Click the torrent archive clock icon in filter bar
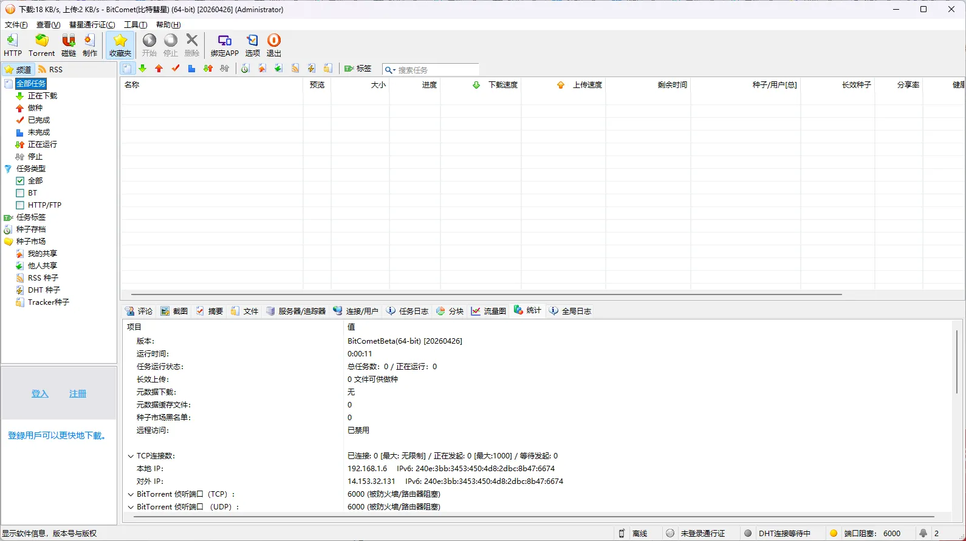 pos(245,69)
